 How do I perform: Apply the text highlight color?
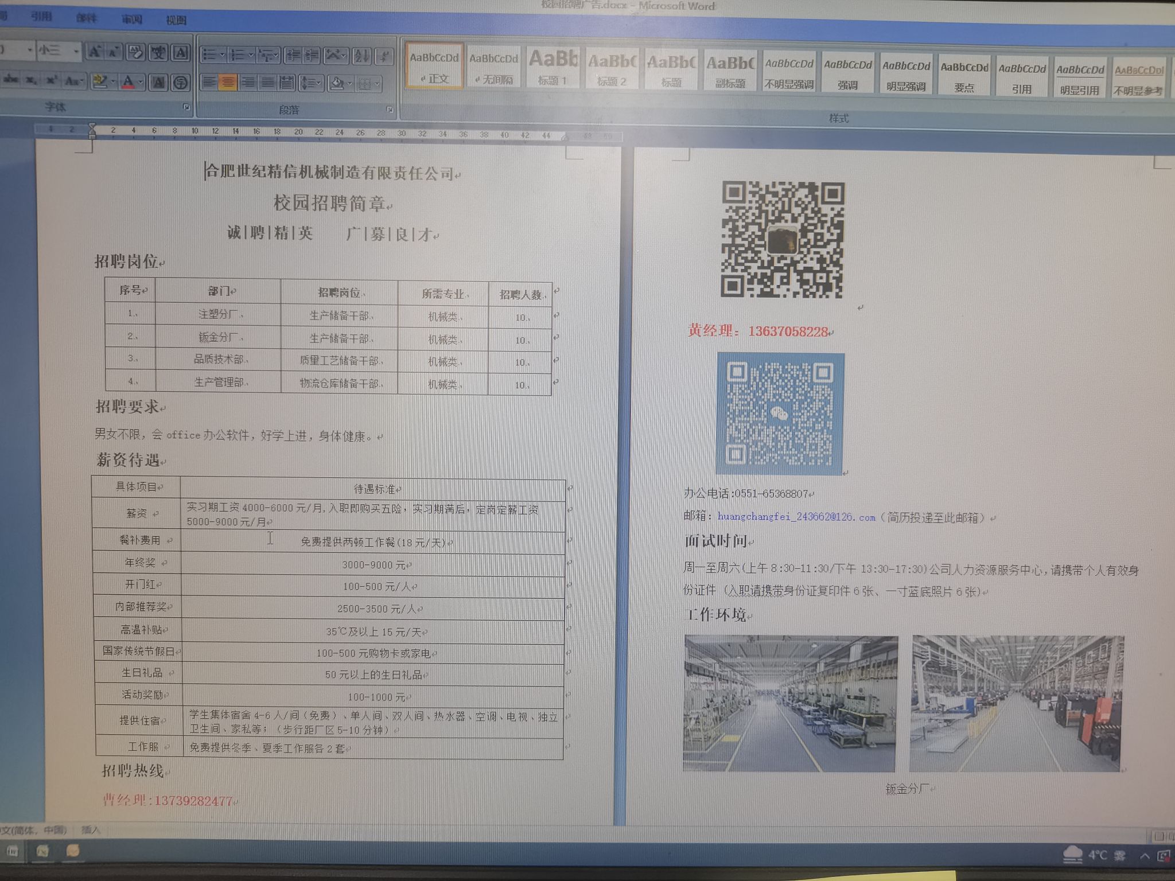pos(99,81)
